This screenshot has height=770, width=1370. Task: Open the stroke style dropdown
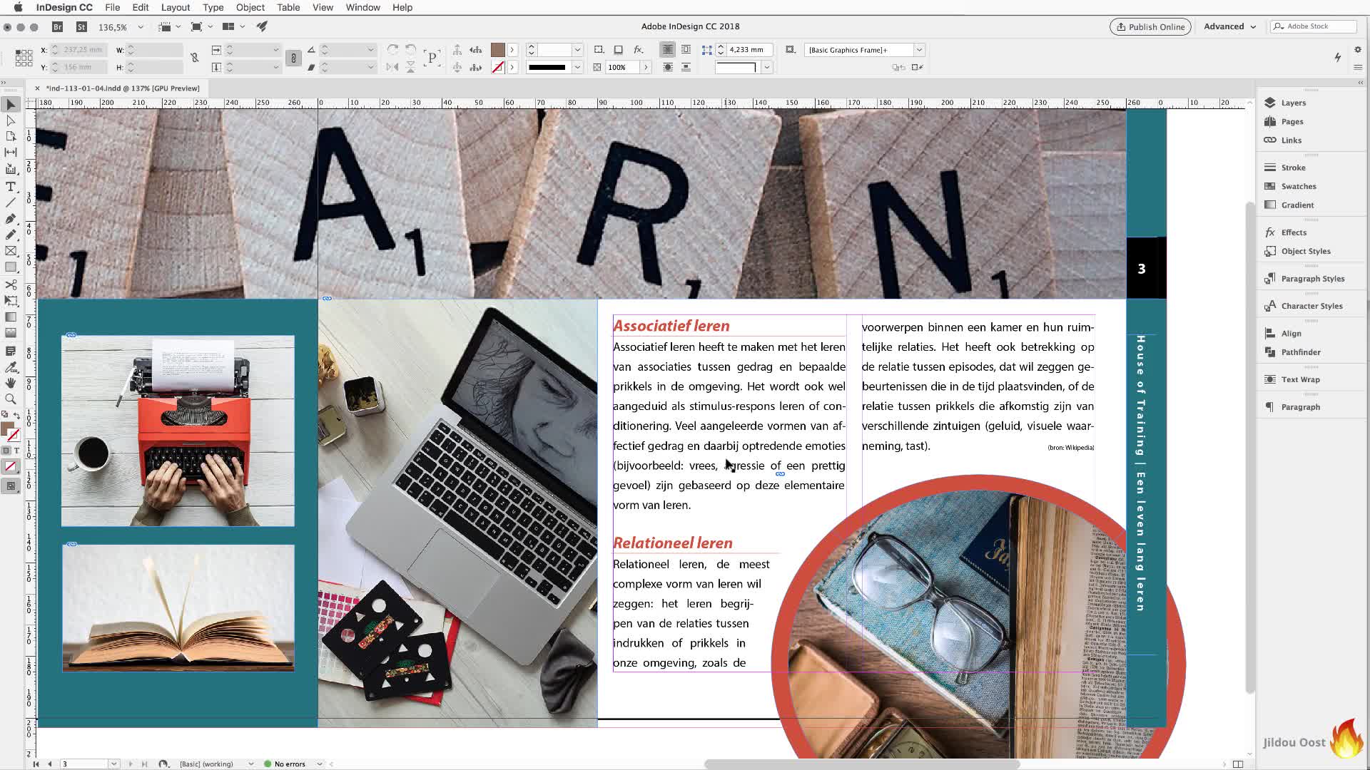577,67
